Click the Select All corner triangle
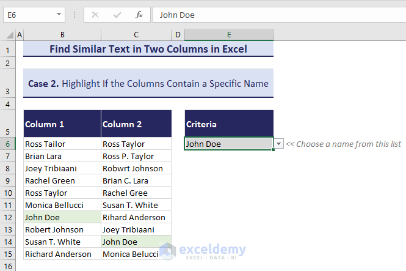This screenshot has height=271, width=406. click(x=8, y=35)
